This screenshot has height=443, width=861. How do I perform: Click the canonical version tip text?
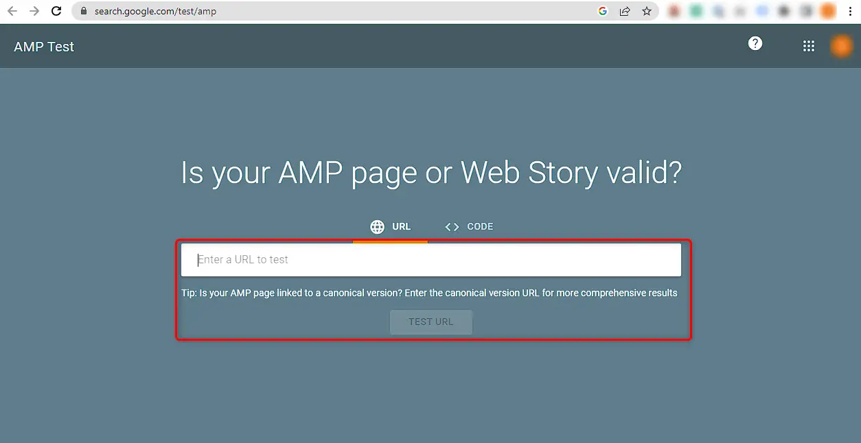pos(429,293)
